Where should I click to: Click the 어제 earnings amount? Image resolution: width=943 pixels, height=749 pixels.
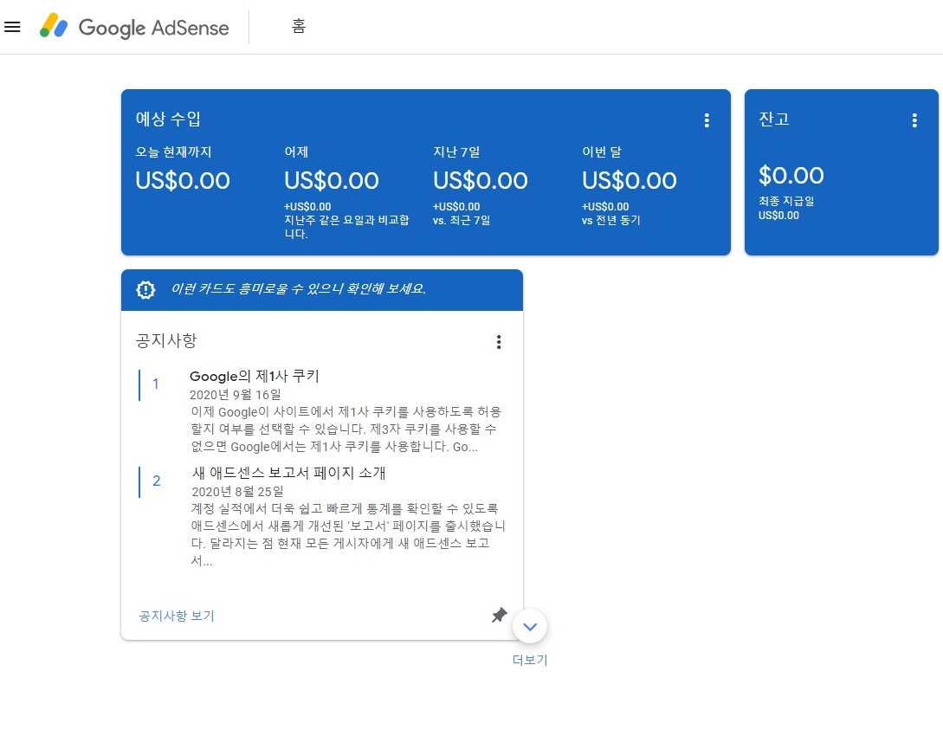(x=332, y=180)
